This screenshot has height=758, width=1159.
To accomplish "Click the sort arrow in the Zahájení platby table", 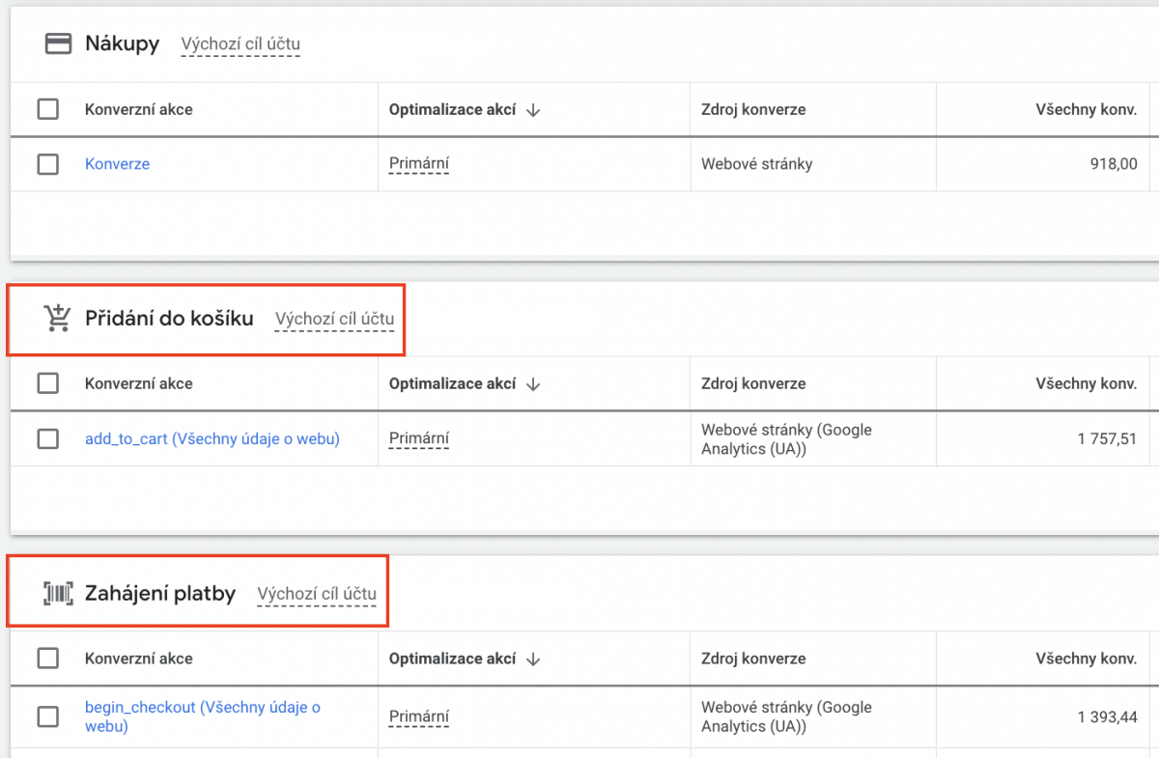I will pyautogui.click(x=533, y=659).
